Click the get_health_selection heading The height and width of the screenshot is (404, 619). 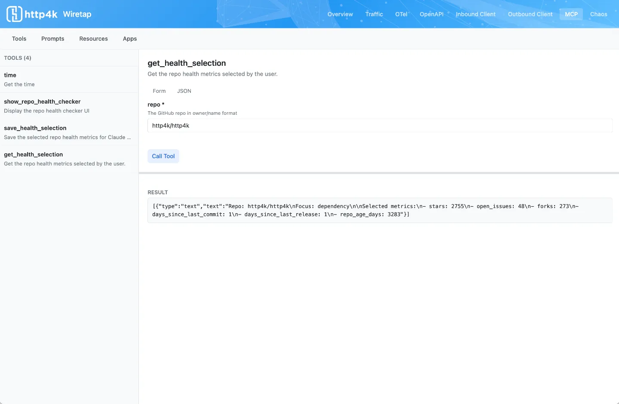click(x=187, y=63)
